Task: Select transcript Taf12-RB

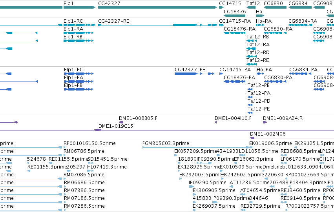Action: (x=252, y=41)
